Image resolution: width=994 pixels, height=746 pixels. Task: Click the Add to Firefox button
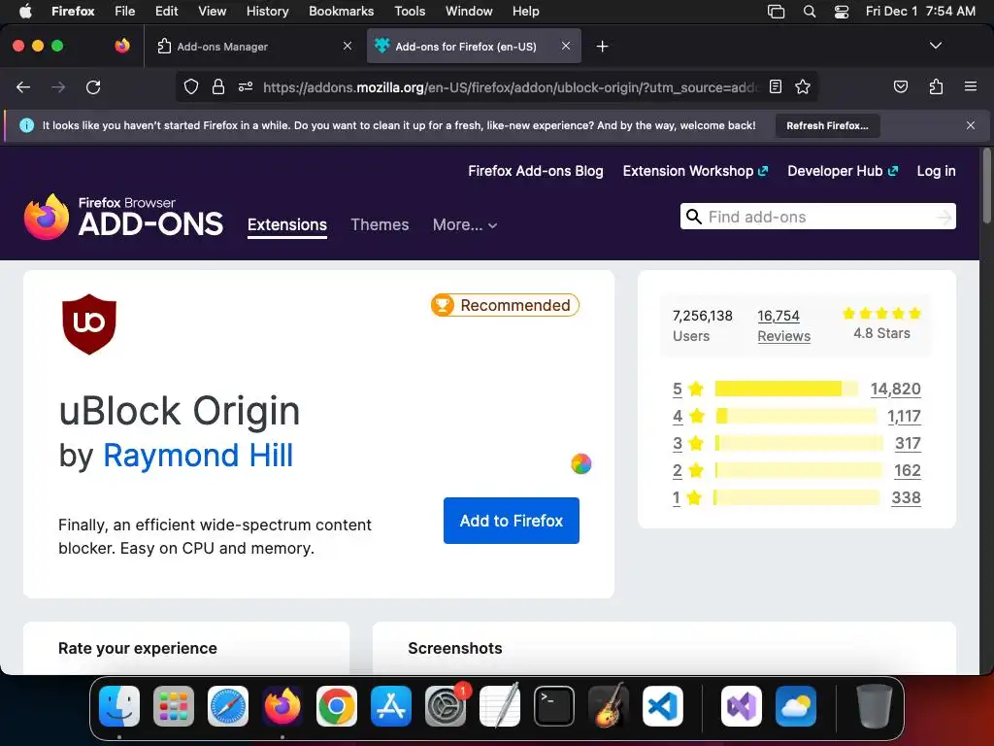point(511,521)
